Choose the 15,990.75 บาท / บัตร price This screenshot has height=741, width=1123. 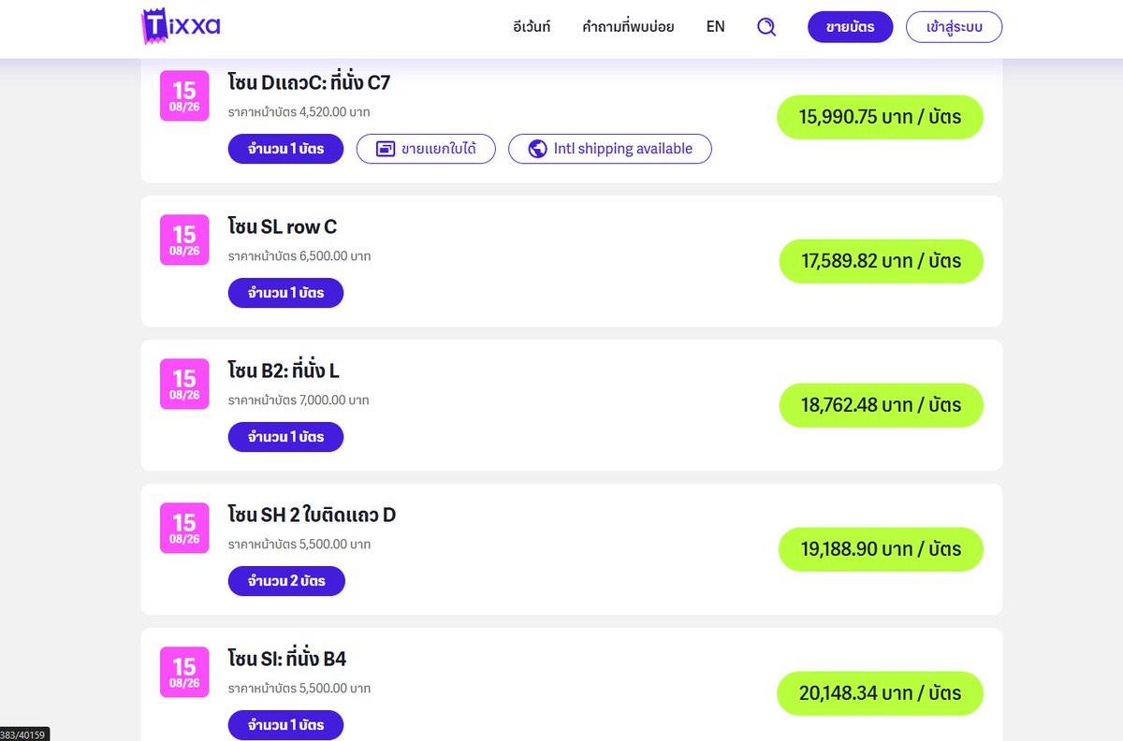click(x=880, y=117)
